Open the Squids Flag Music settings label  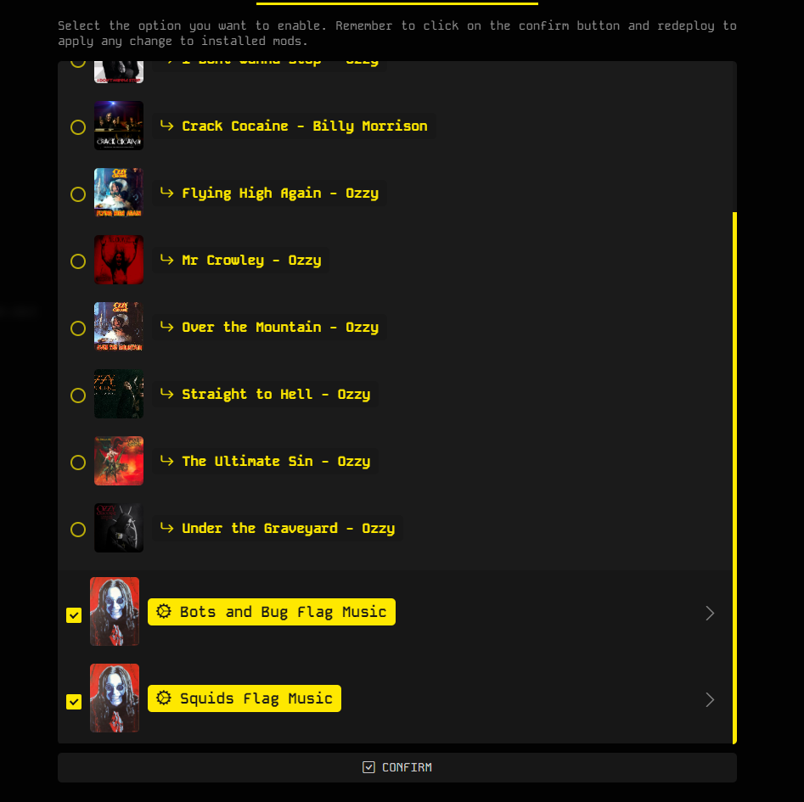pos(244,698)
